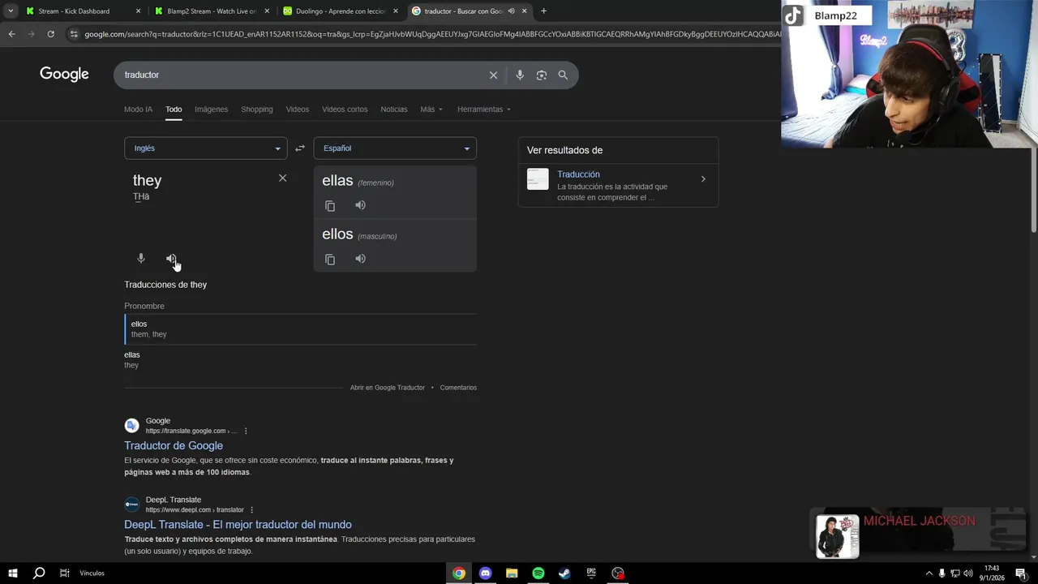Open DeepL Translate result link
Screen dimensions: 1038x584
(x=238, y=525)
